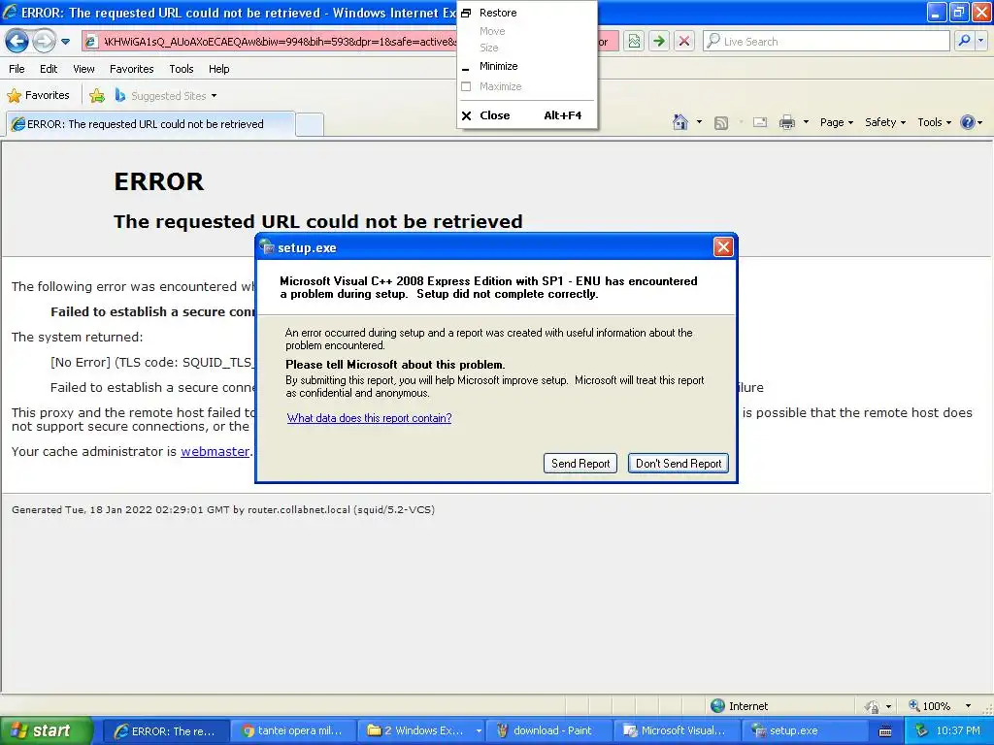Open a new blank tab

(310, 124)
